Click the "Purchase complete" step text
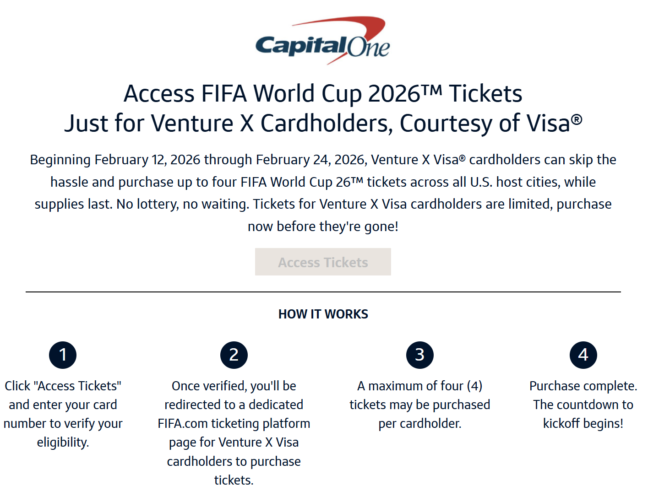The height and width of the screenshot is (491, 648). (583, 386)
